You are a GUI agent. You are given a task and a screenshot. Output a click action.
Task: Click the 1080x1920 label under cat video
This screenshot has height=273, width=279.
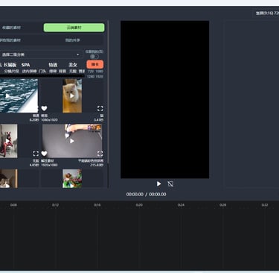tap(49, 120)
